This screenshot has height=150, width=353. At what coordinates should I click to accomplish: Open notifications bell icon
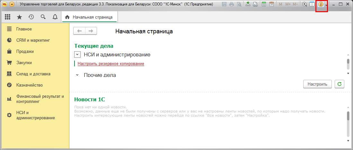(55, 17)
